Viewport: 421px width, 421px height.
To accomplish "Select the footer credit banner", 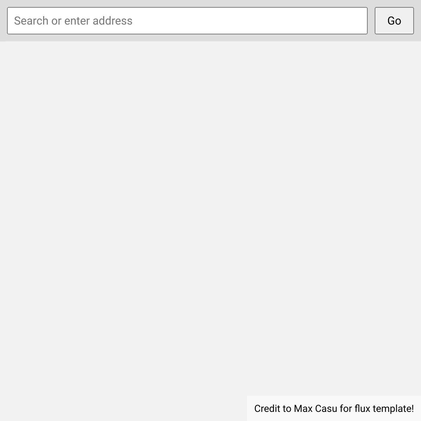I will click(334, 408).
